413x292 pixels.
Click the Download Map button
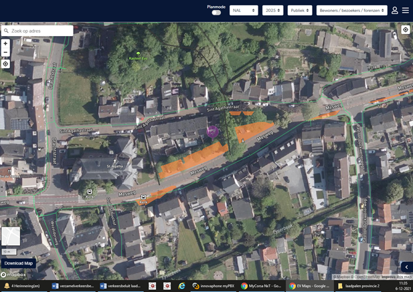[18, 263]
